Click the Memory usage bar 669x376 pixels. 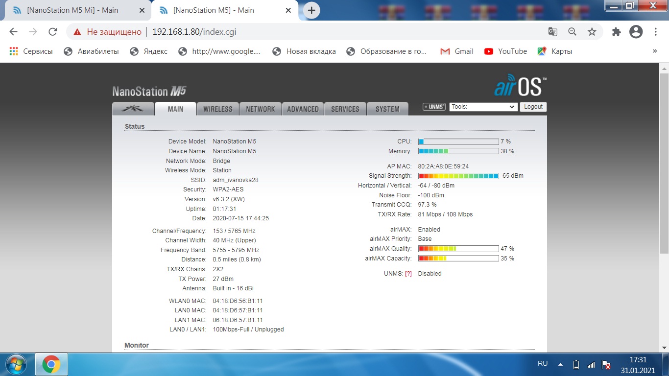[458, 151]
